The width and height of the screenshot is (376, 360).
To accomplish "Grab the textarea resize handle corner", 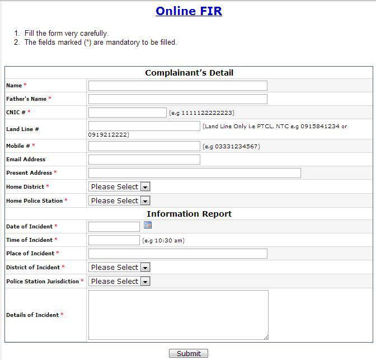I will pos(266,337).
